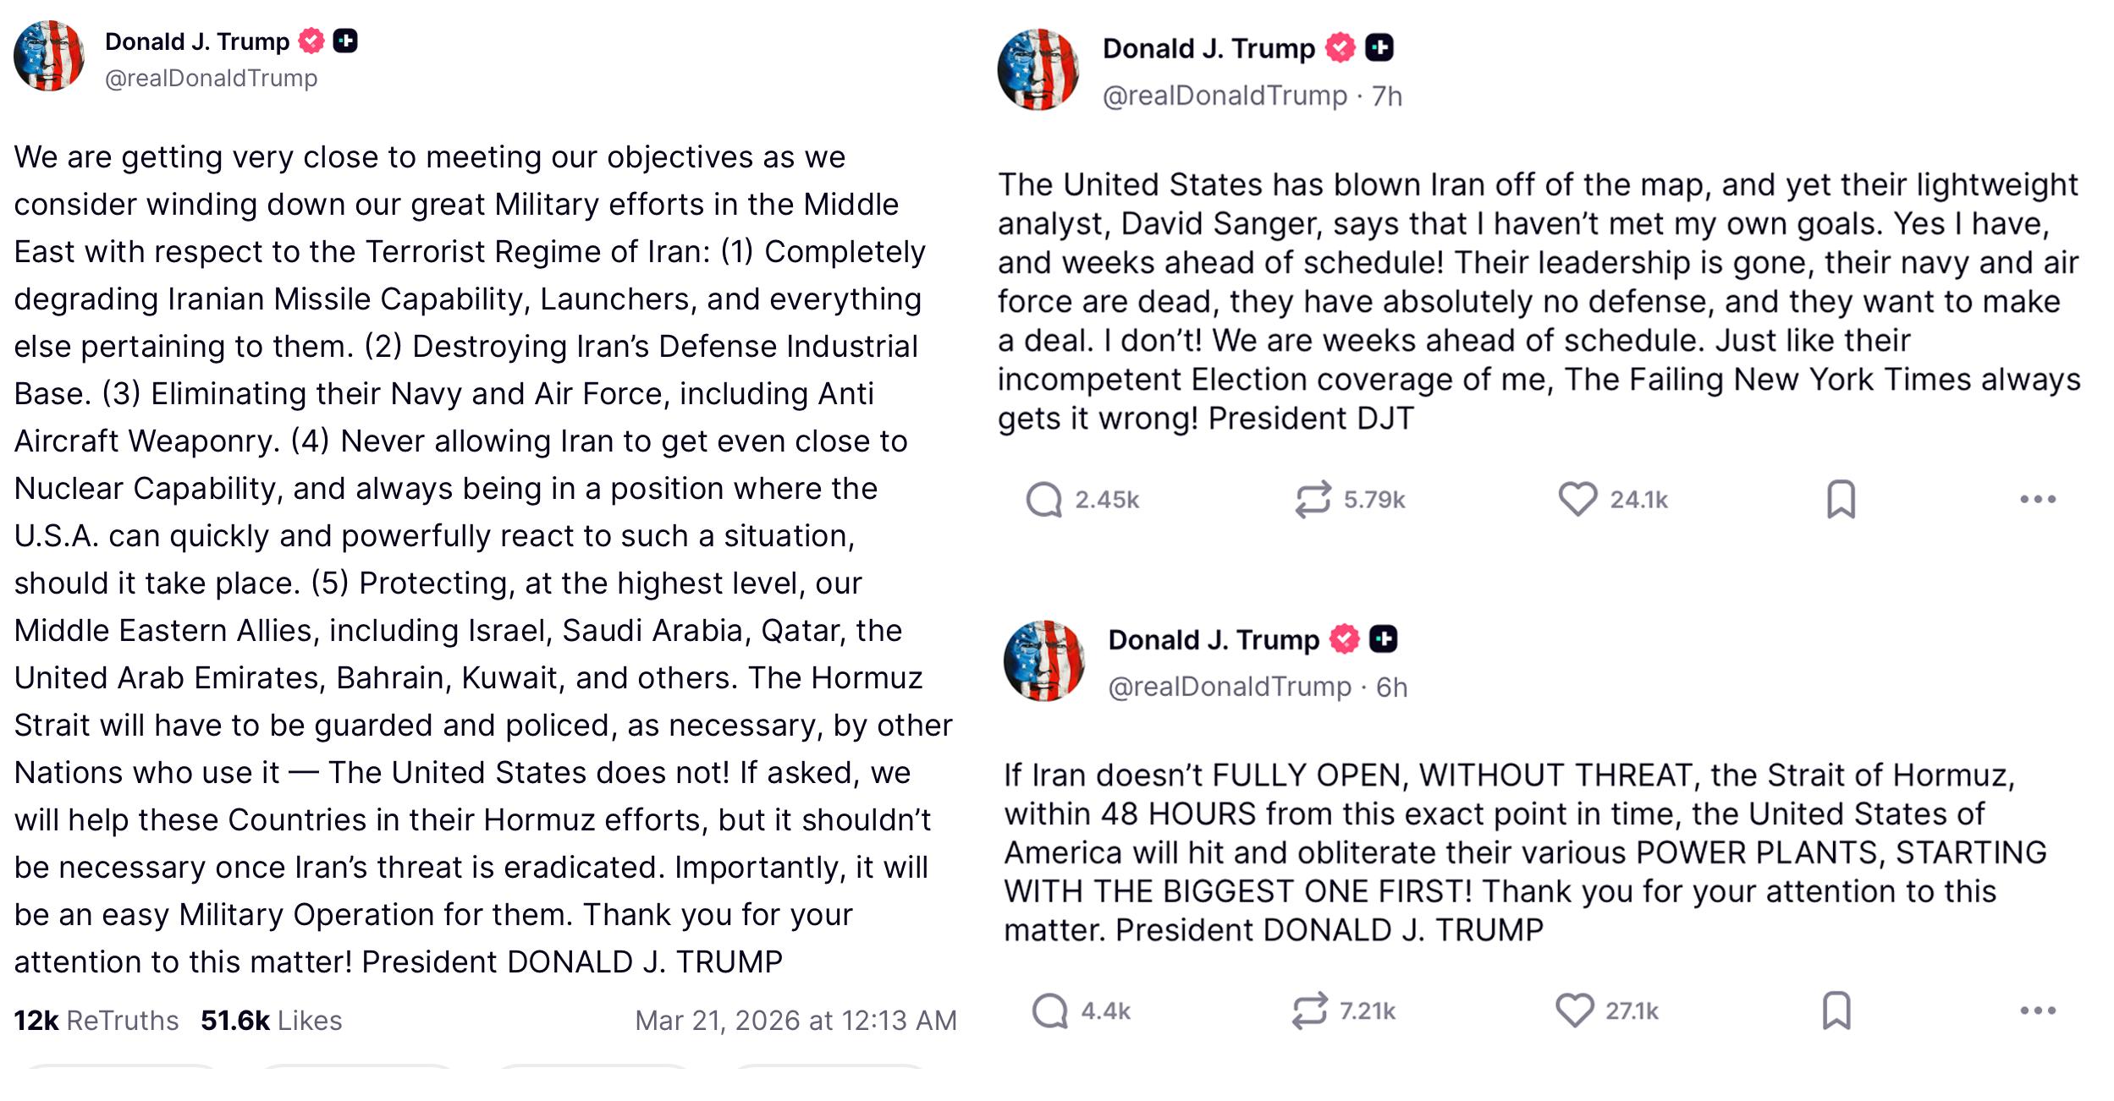Click the 12k ReTruths count

click(96, 1021)
